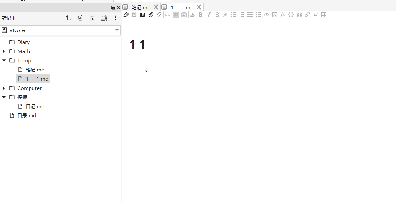
Task: Insert a numbered list
Action: (242, 15)
